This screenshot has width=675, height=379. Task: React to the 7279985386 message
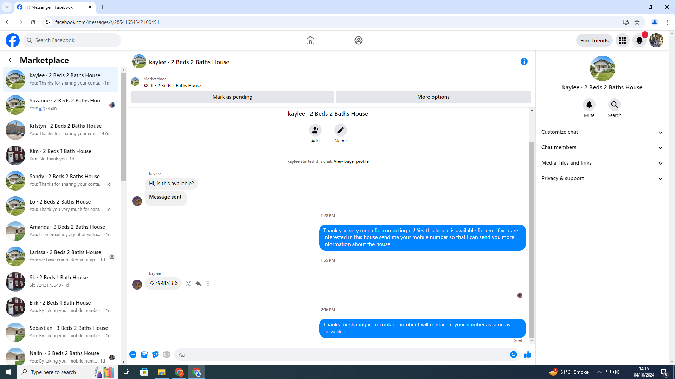188,284
